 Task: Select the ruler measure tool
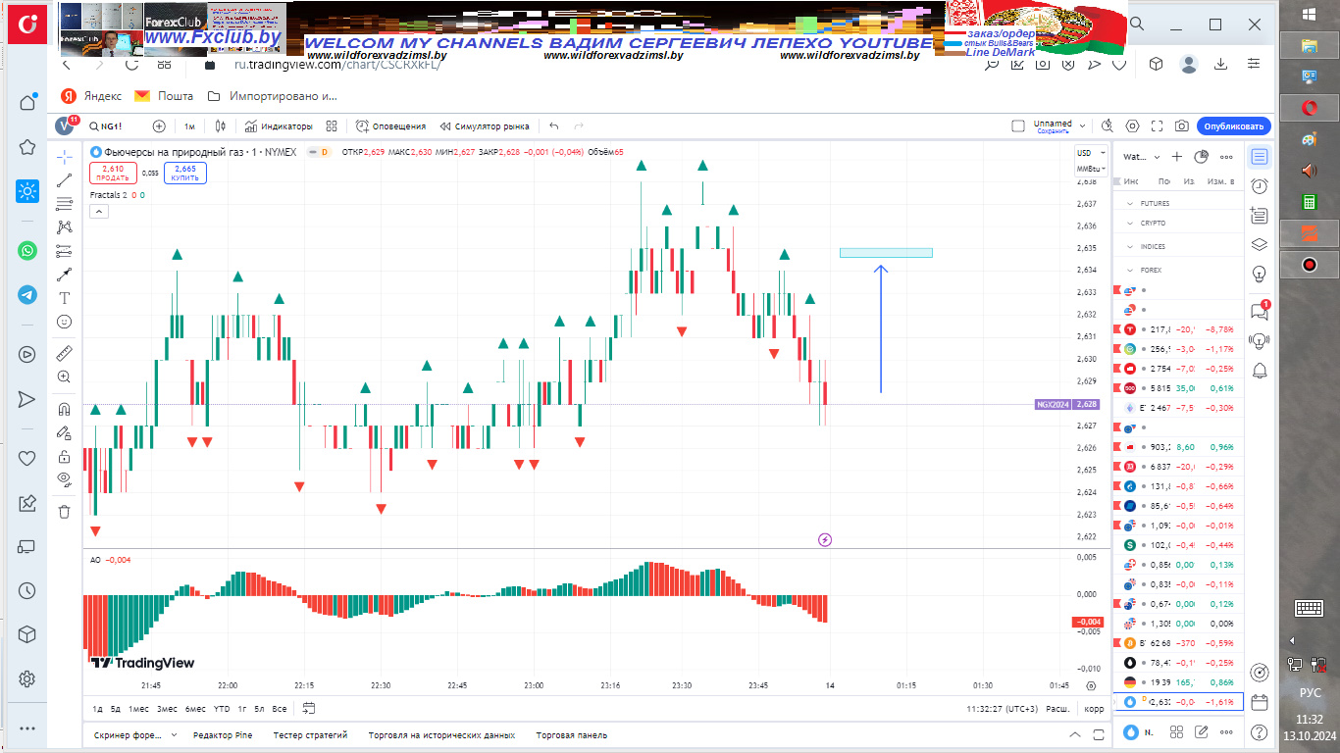tap(64, 353)
